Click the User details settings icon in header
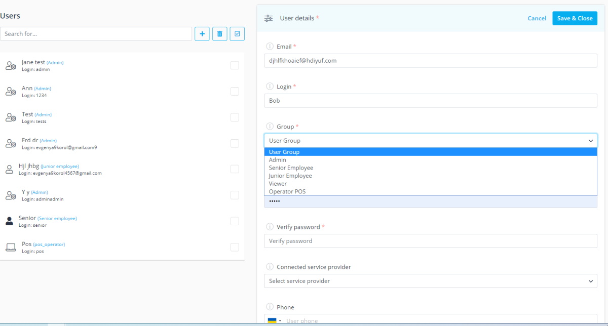608x326 pixels. (x=268, y=18)
